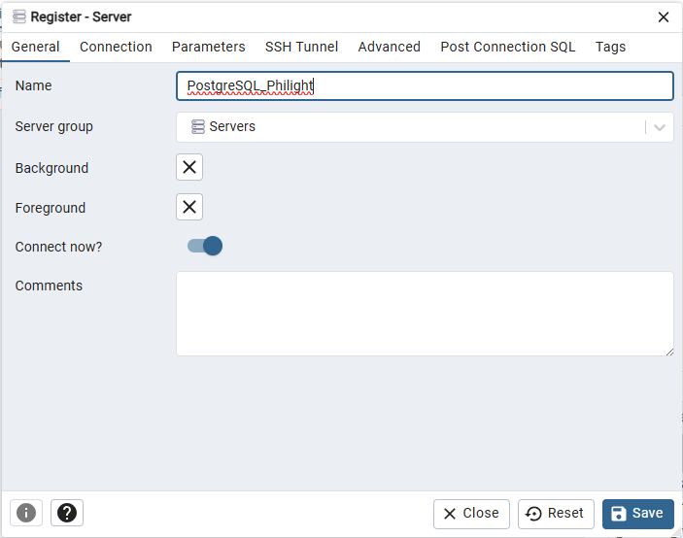Click inside the Comments text area
683x538 pixels.
click(x=425, y=314)
